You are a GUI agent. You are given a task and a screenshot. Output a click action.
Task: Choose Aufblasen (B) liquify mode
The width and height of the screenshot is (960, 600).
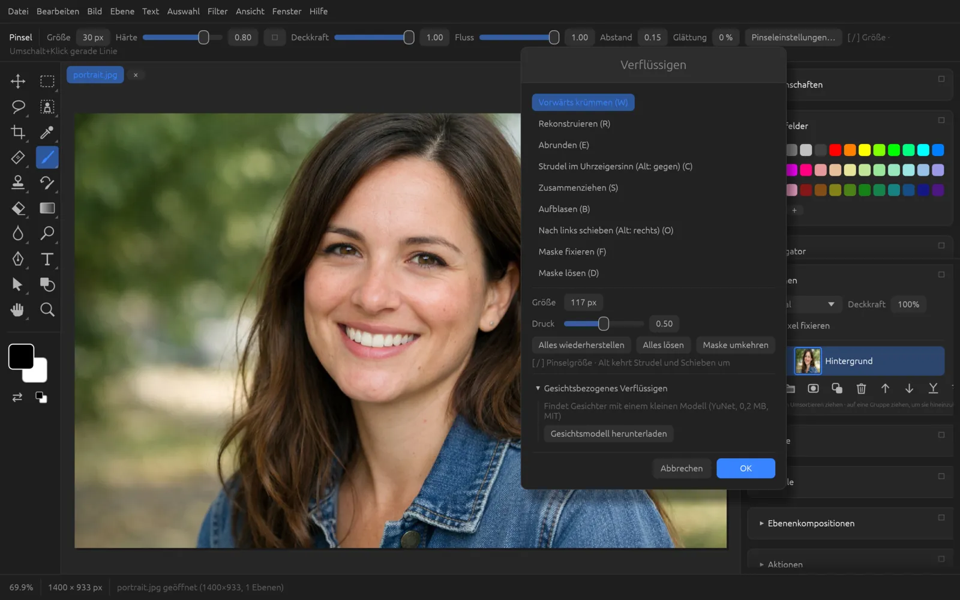564,209
